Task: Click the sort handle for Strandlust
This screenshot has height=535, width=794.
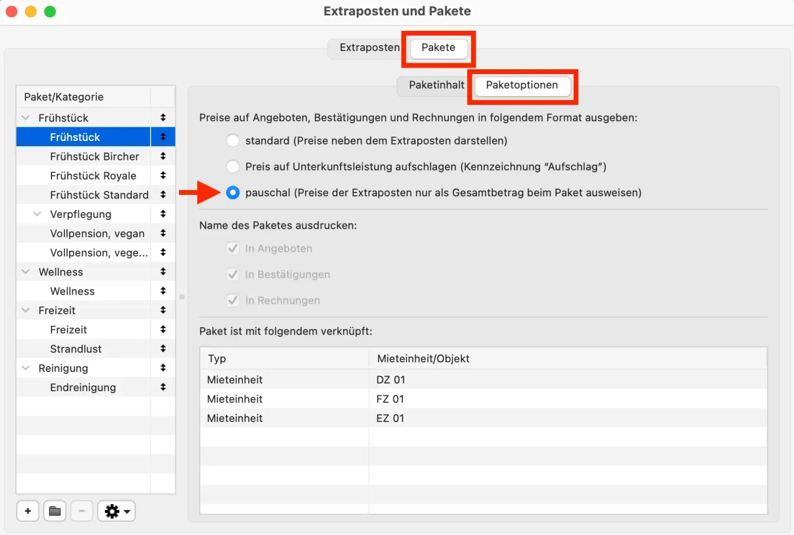Action: click(163, 349)
